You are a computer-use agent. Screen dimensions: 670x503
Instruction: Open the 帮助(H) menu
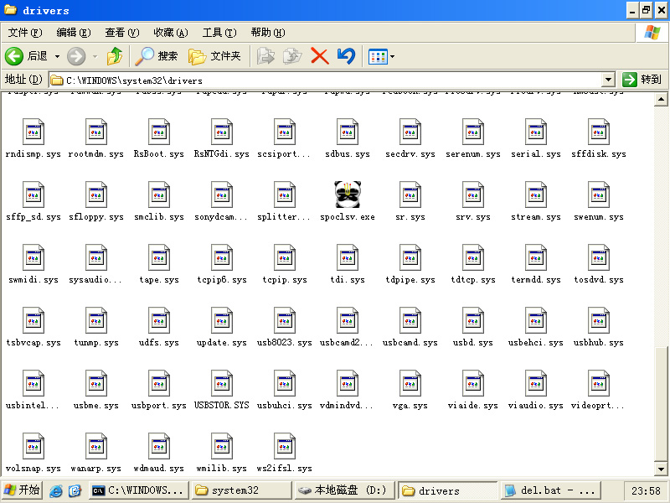point(268,33)
